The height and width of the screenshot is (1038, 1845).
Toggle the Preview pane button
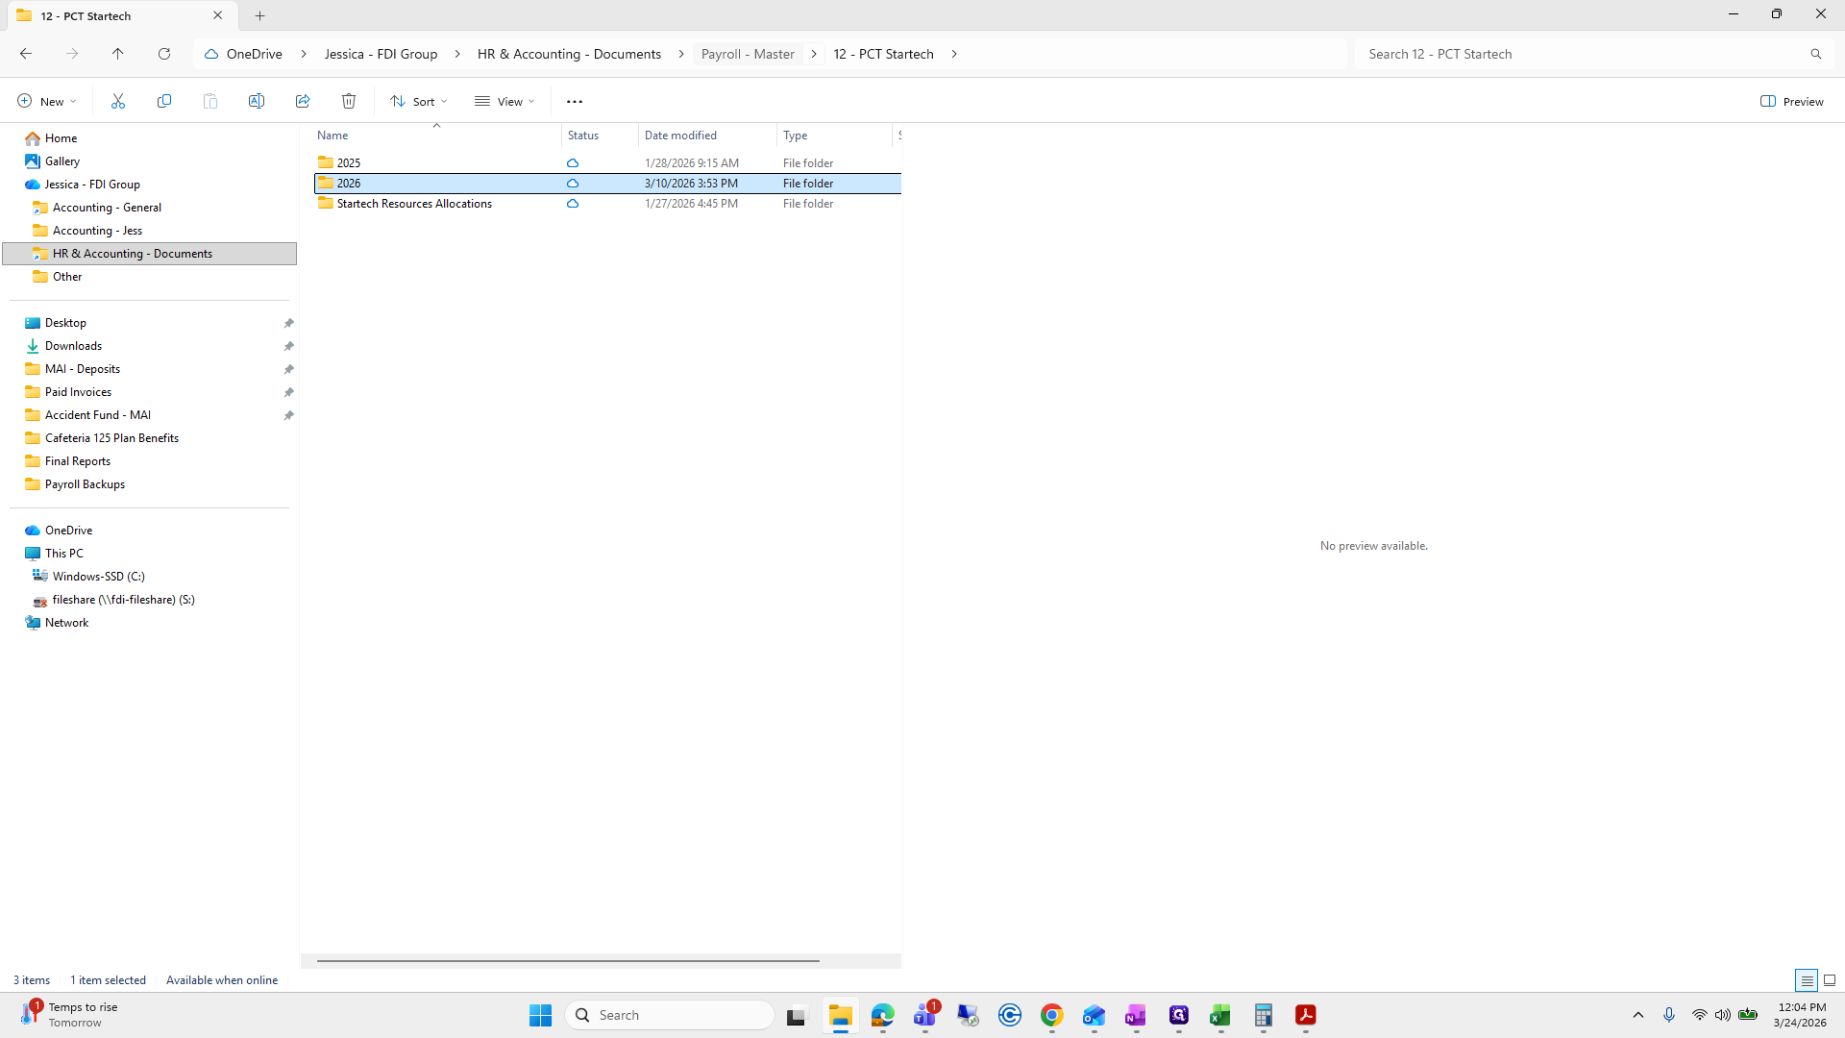1791,101
